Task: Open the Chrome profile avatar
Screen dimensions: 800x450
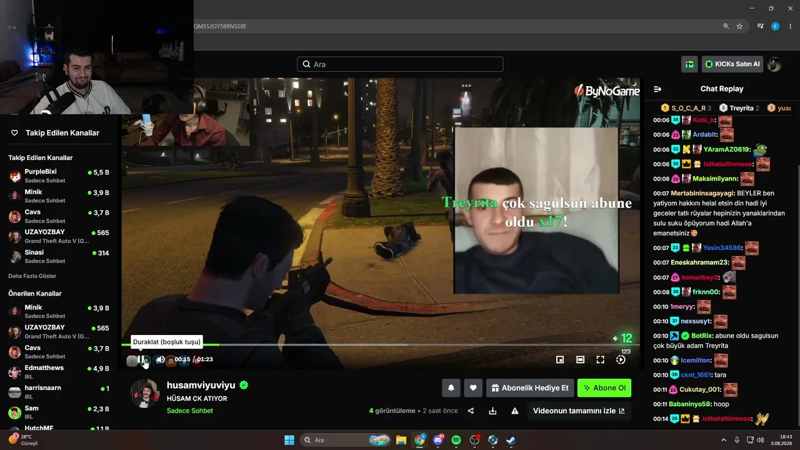Action: coord(776,26)
